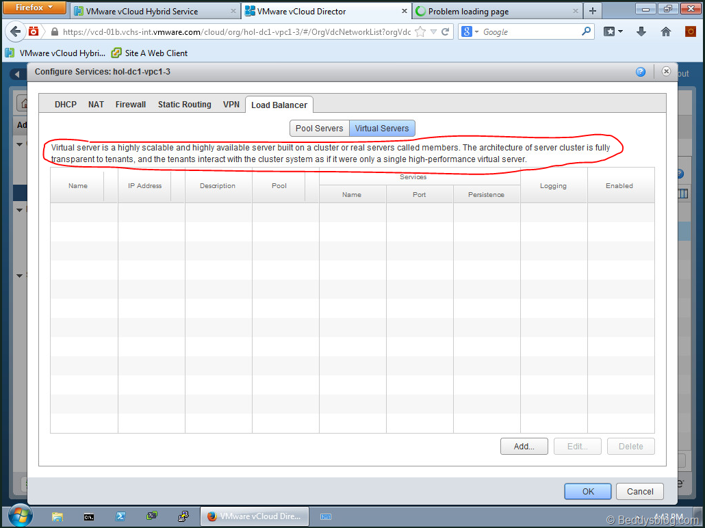
Task: Switch to the Pool Servers view
Action: [x=319, y=129]
